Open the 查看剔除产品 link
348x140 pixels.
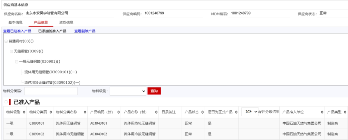click(84, 31)
